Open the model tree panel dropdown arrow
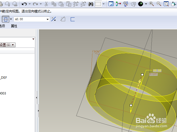This screenshot has width=177, height=132. (x=33, y=39)
